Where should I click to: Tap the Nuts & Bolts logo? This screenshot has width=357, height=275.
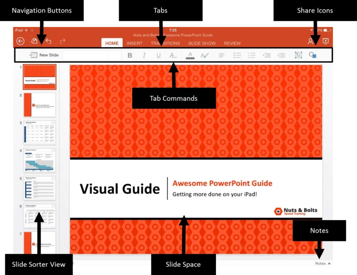click(x=295, y=211)
